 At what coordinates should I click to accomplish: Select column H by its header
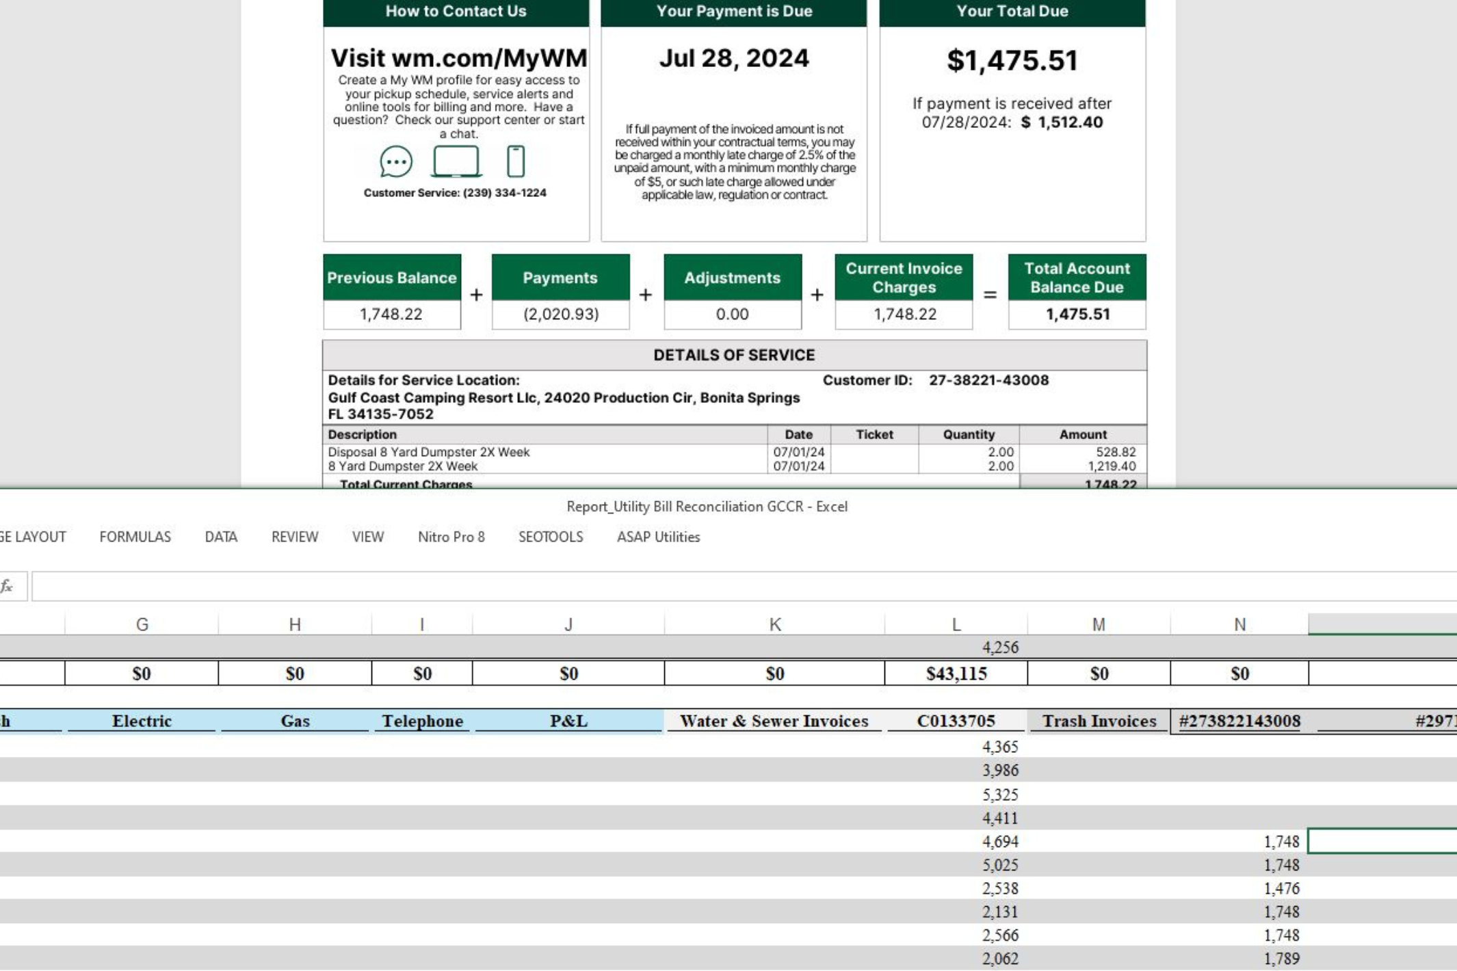click(295, 624)
